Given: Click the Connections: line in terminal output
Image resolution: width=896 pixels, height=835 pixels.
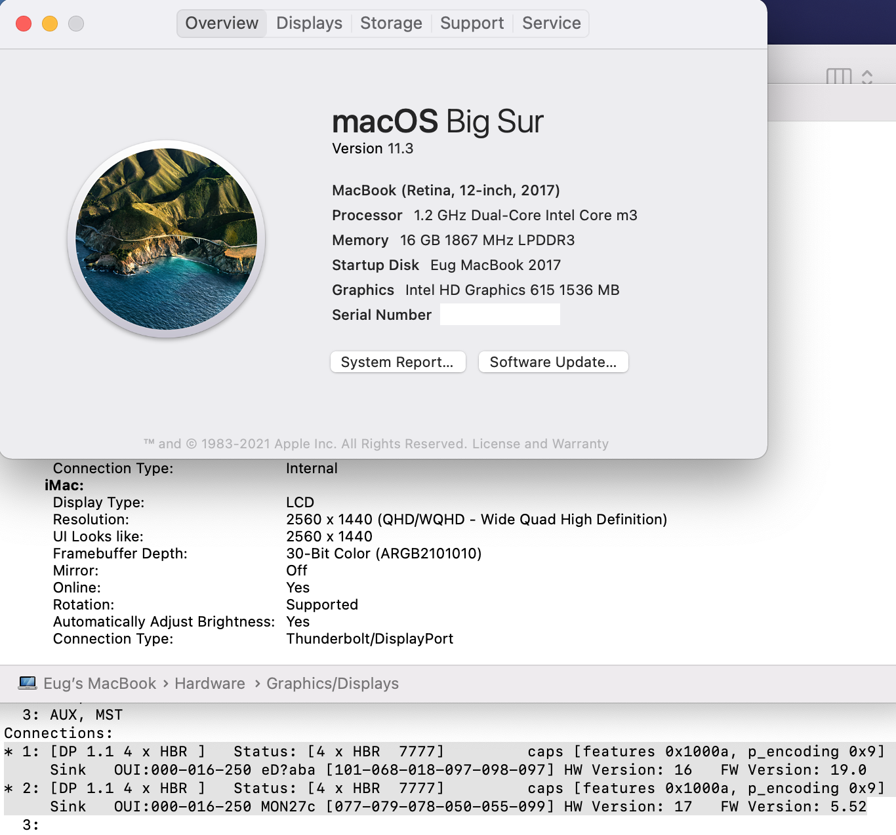Looking at the screenshot, I should (x=58, y=733).
